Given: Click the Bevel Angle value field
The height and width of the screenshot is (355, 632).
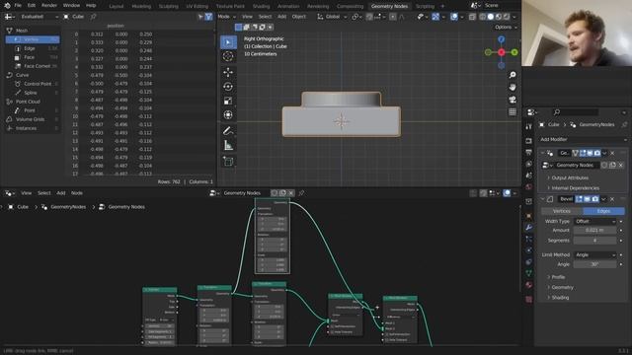Looking at the screenshot, I should (x=594, y=264).
